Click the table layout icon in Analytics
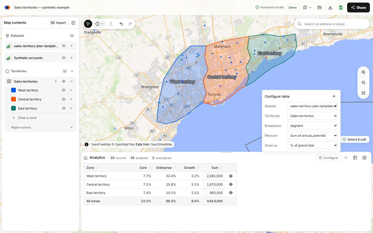 point(355,158)
